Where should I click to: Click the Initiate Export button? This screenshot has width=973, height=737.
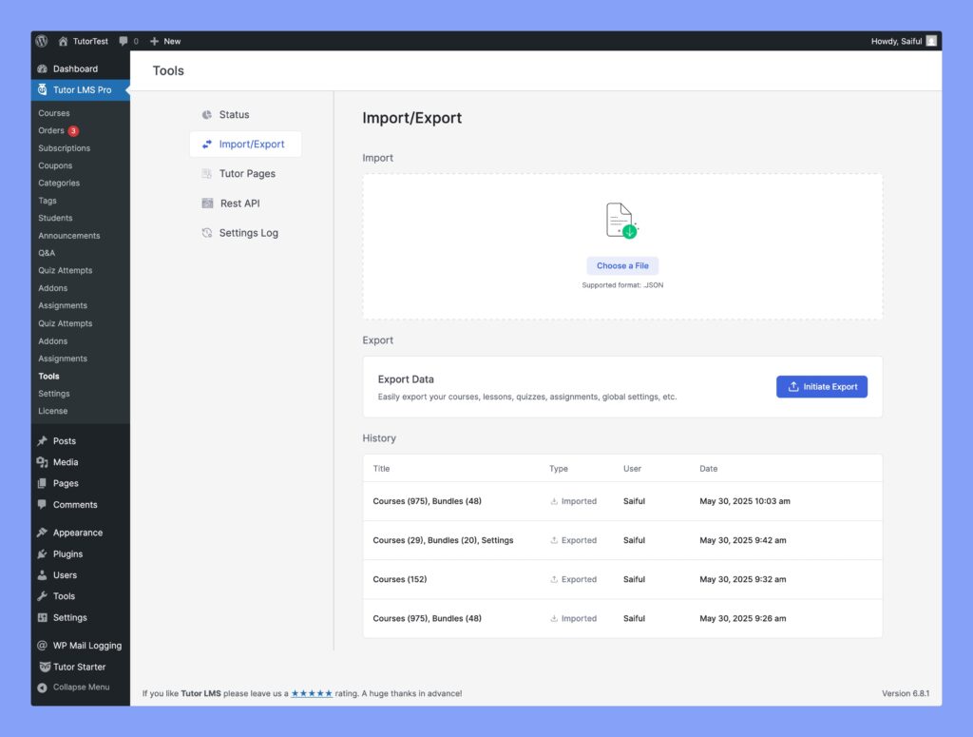[x=822, y=387]
